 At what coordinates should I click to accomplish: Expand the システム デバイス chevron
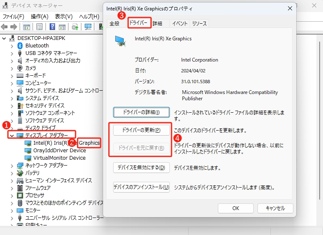(12, 98)
